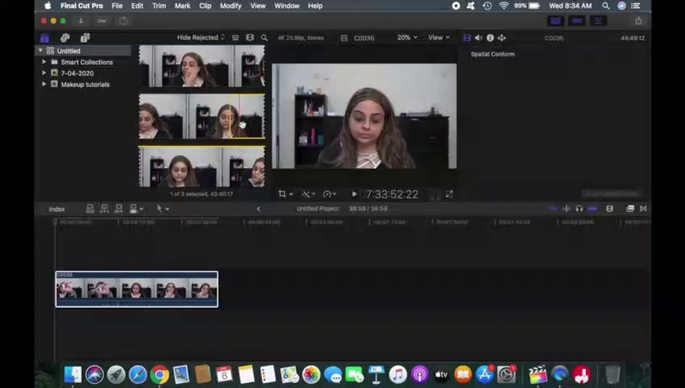This screenshot has width=685, height=388.
Task: Open the Photos and Audio sidebar
Action: tap(65, 38)
